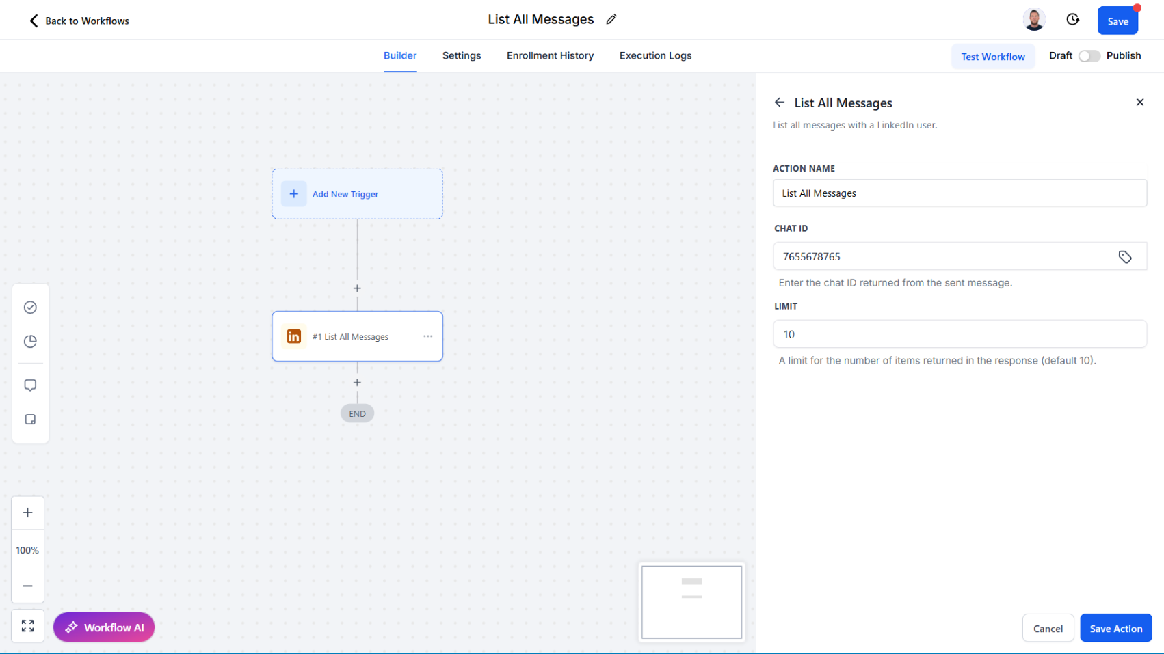Image resolution: width=1164 pixels, height=654 pixels.
Task: Select the checkmark circle icon in left sidebar
Action: pyautogui.click(x=30, y=307)
